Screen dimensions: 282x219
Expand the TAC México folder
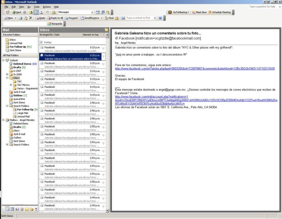pyautogui.click(x=11, y=85)
